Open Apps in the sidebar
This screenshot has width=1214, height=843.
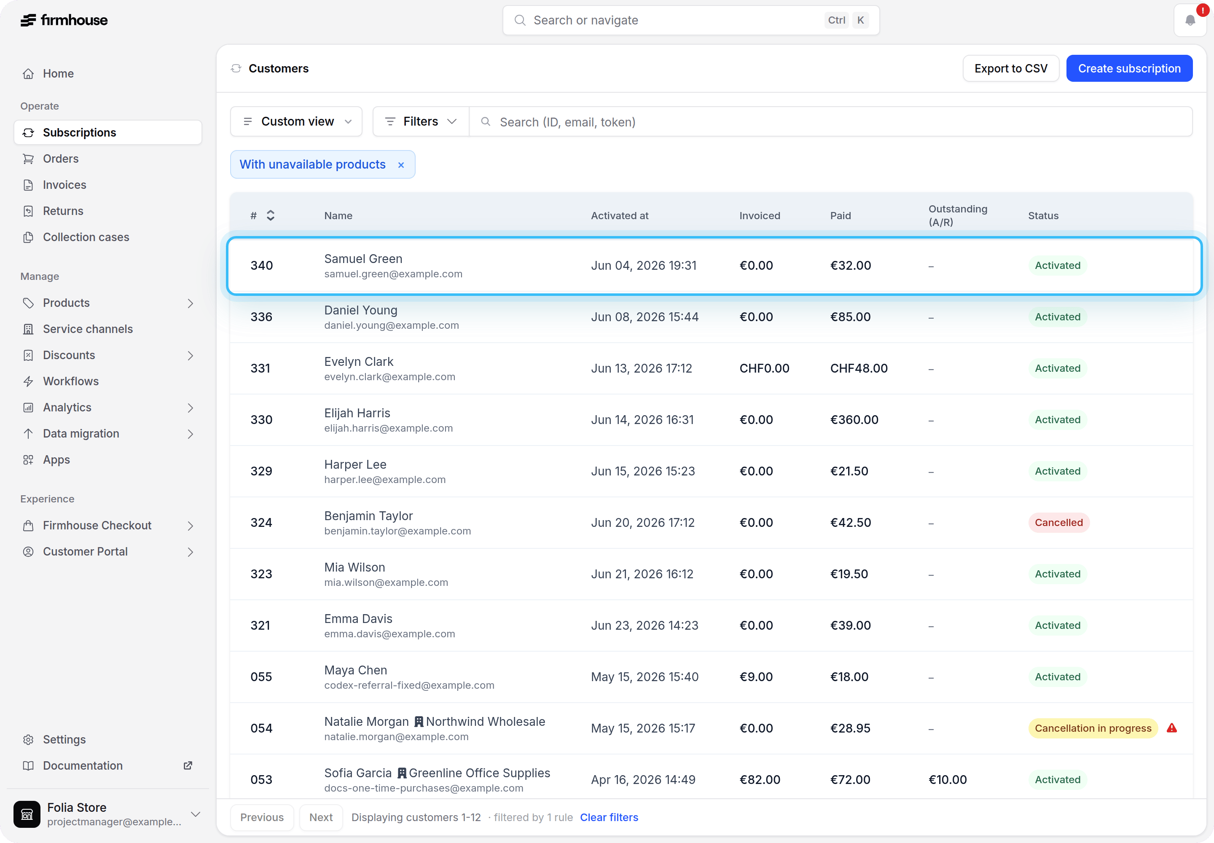tap(108, 459)
